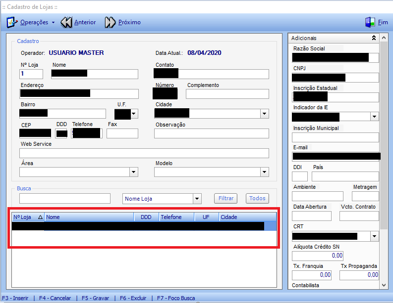393x303 pixels.
Task: Click the Contato input field
Action: [x=211, y=74]
